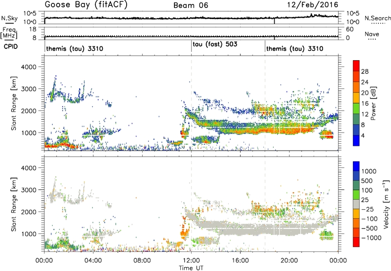The width and height of the screenshot is (391, 271).
Task: Click the 'Beam 06' label
Action: tap(191, 5)
